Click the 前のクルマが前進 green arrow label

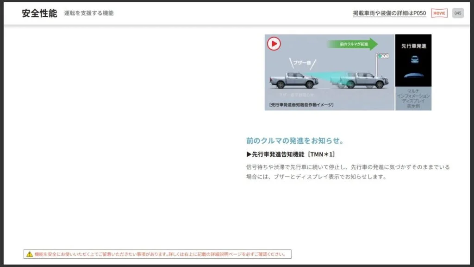coord(352,44)
